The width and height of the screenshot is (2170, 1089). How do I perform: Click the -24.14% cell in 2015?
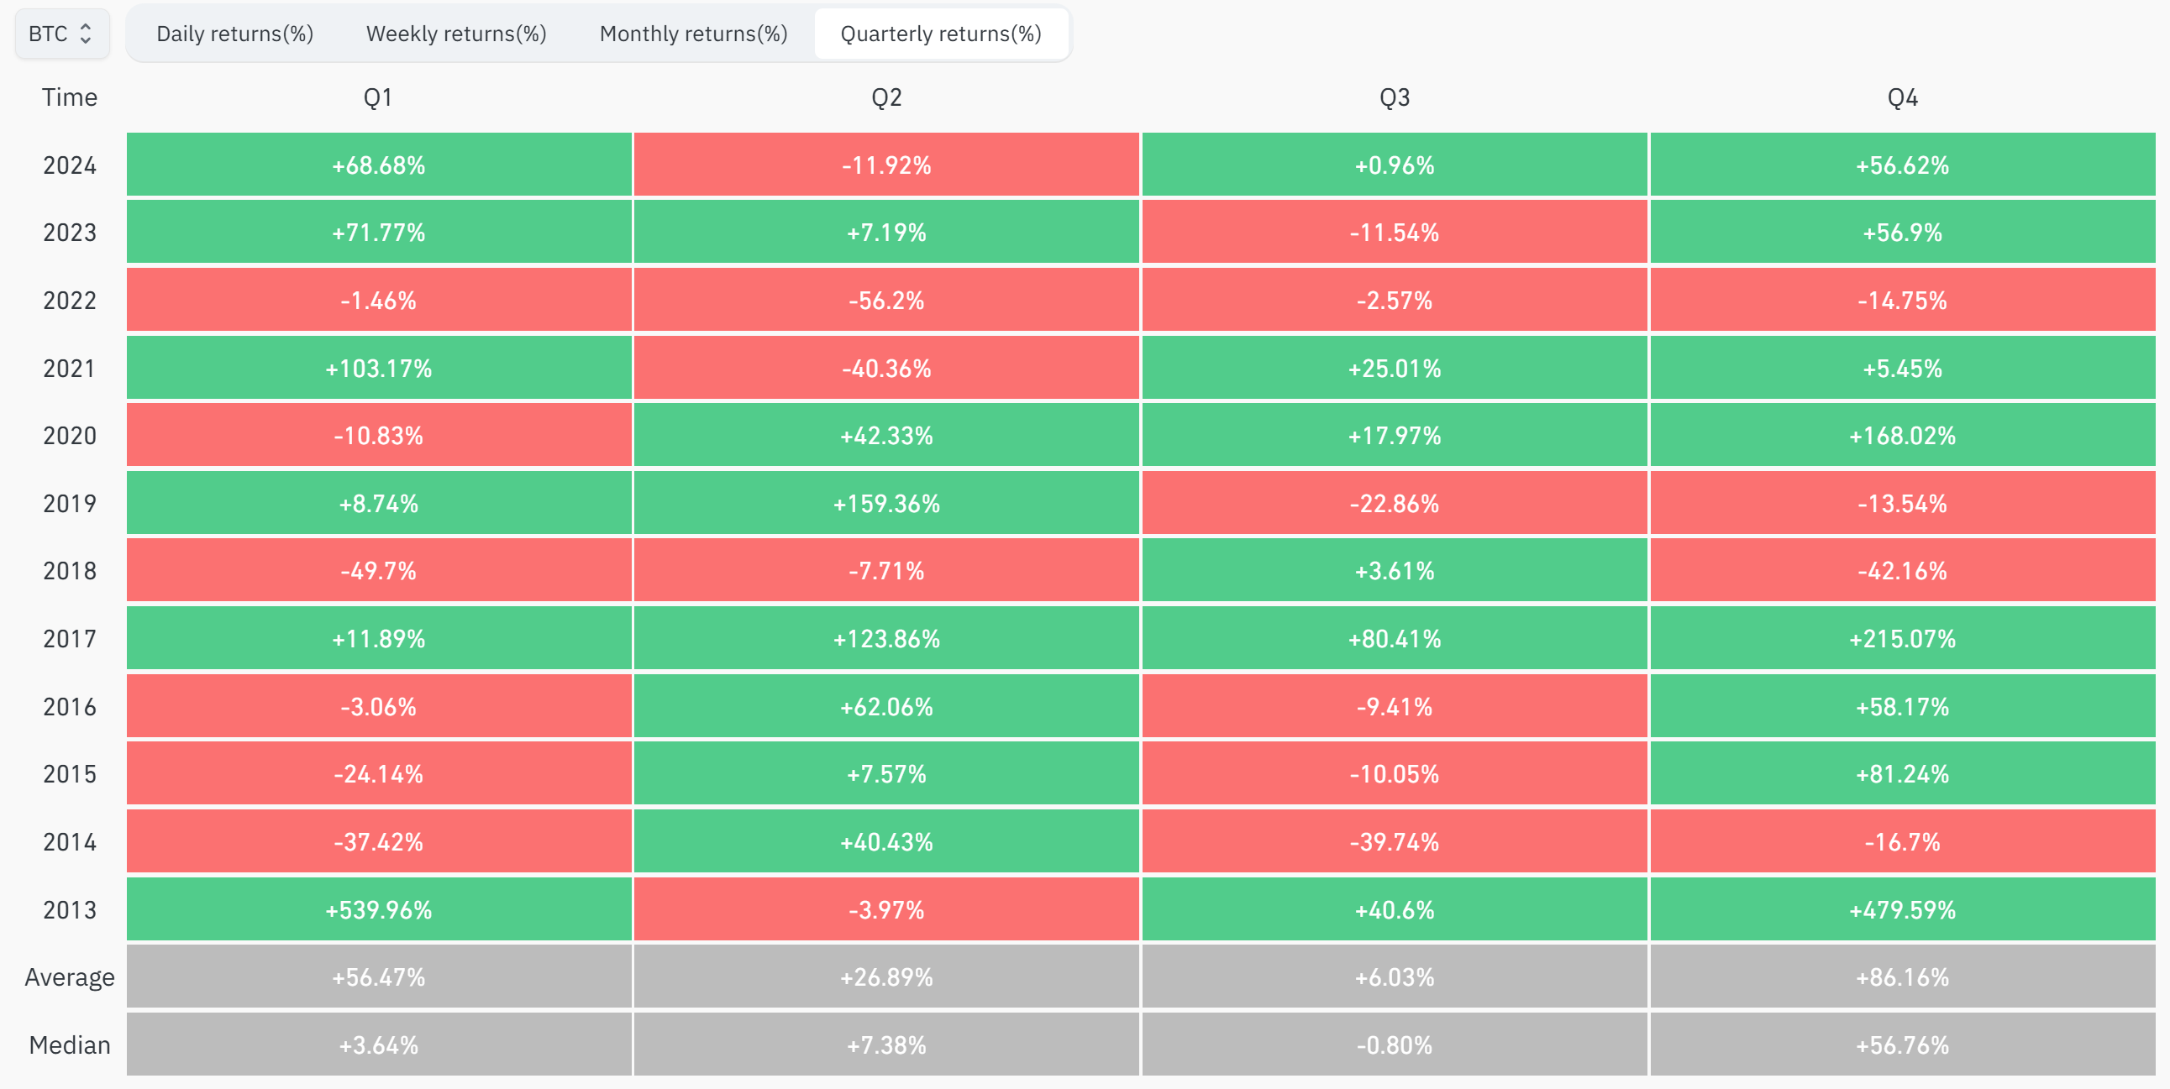378,774
